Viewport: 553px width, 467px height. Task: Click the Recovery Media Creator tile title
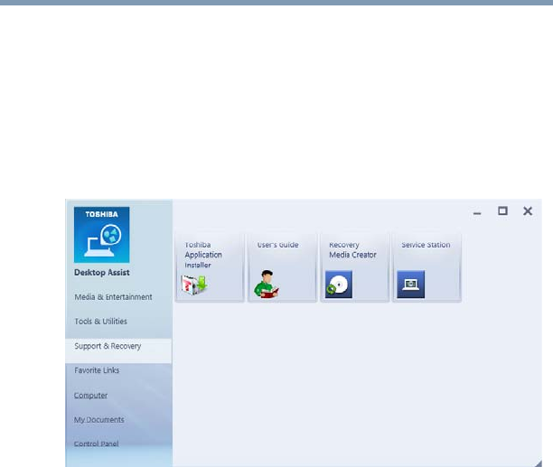pyautogui.click(x=352, y=250)
